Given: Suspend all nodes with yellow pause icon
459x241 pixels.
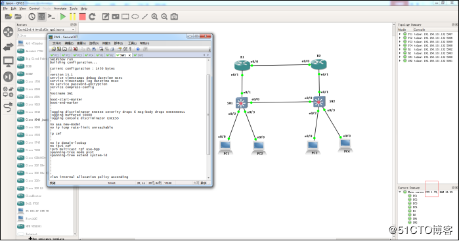Looking at the screenshot, I should [73, 16].
